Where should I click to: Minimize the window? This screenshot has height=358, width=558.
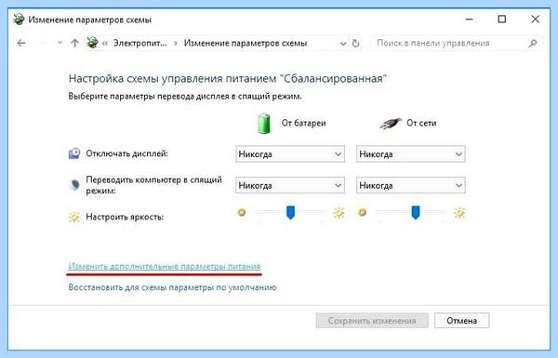click(x=470, y=20)
